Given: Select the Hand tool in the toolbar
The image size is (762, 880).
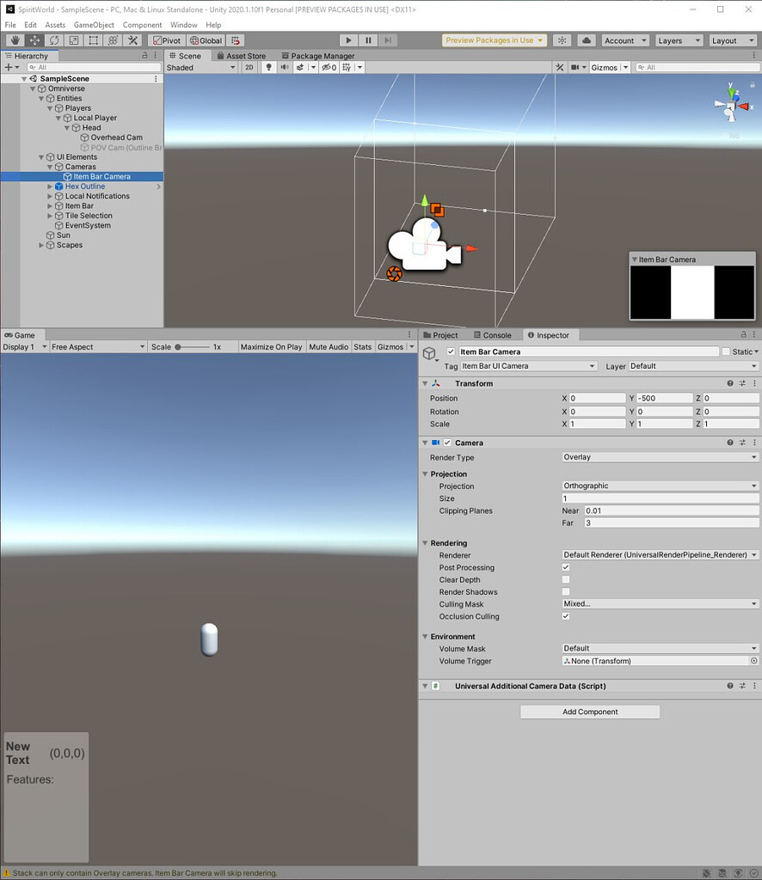Looking at the screenshot, I should point(15,40).
